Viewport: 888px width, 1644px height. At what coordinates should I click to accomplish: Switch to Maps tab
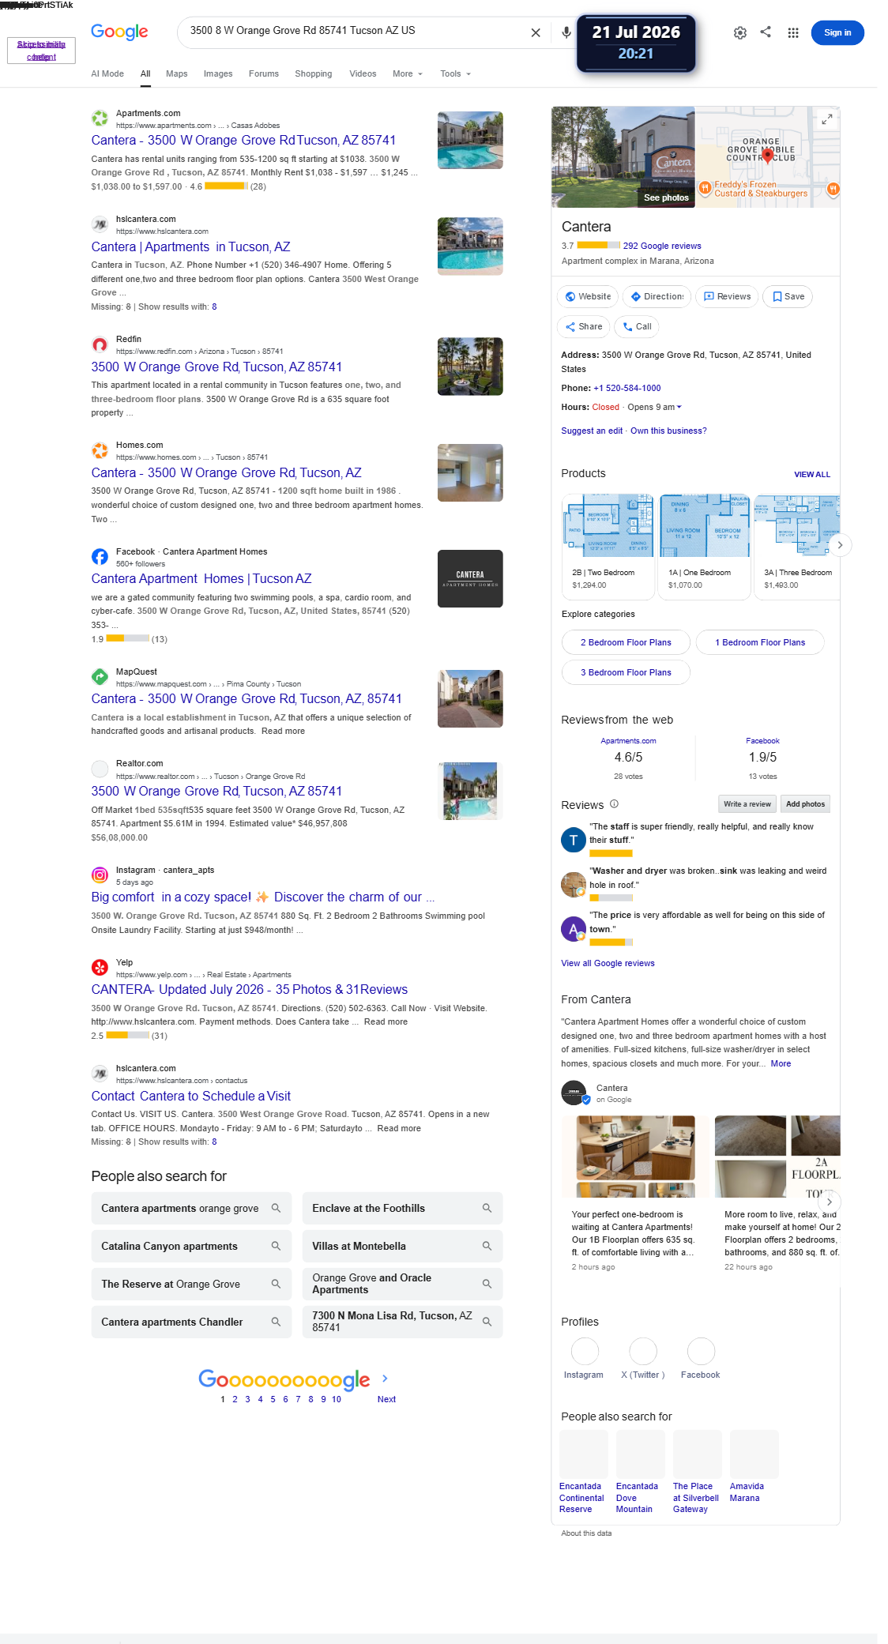coord(177,73)
